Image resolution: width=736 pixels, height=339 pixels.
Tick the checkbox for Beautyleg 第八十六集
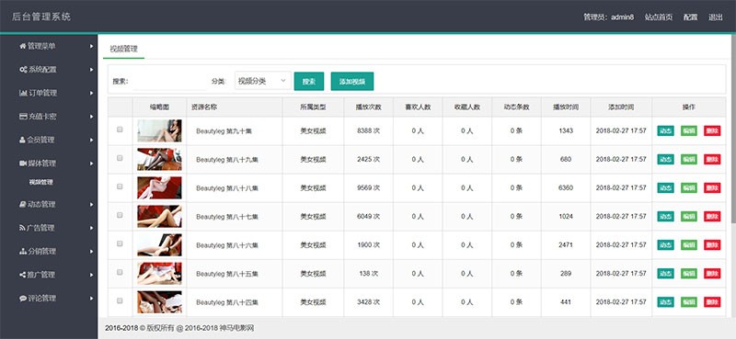[x=120, y=243]
